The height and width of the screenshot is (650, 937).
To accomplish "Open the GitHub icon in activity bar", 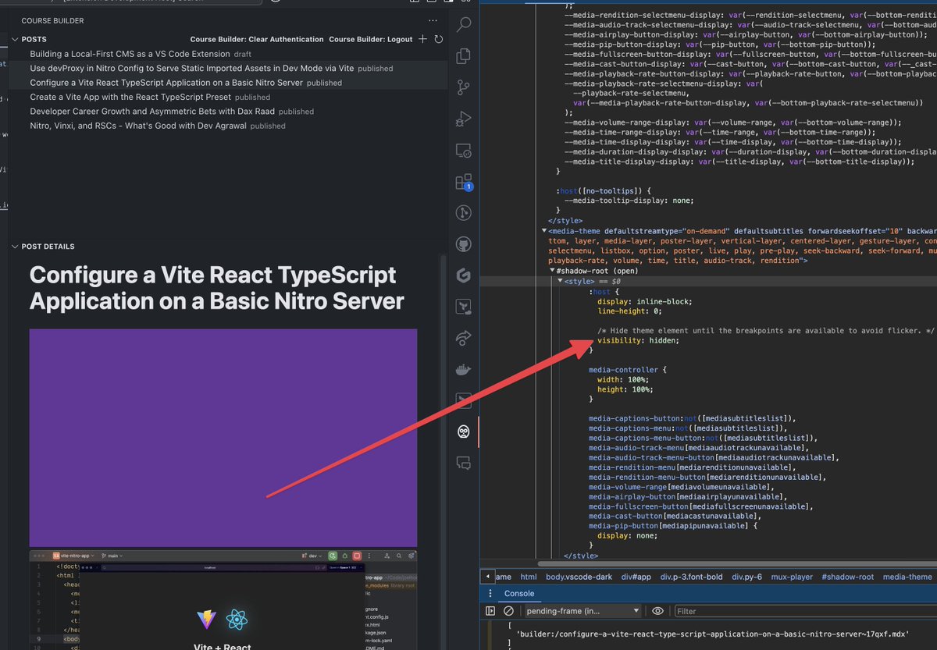I will click(x=464, y=244).
